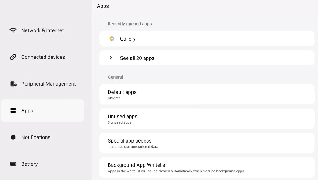
Task: Click the Battery icon in sidebar
Action: click(x=13, y=164)
